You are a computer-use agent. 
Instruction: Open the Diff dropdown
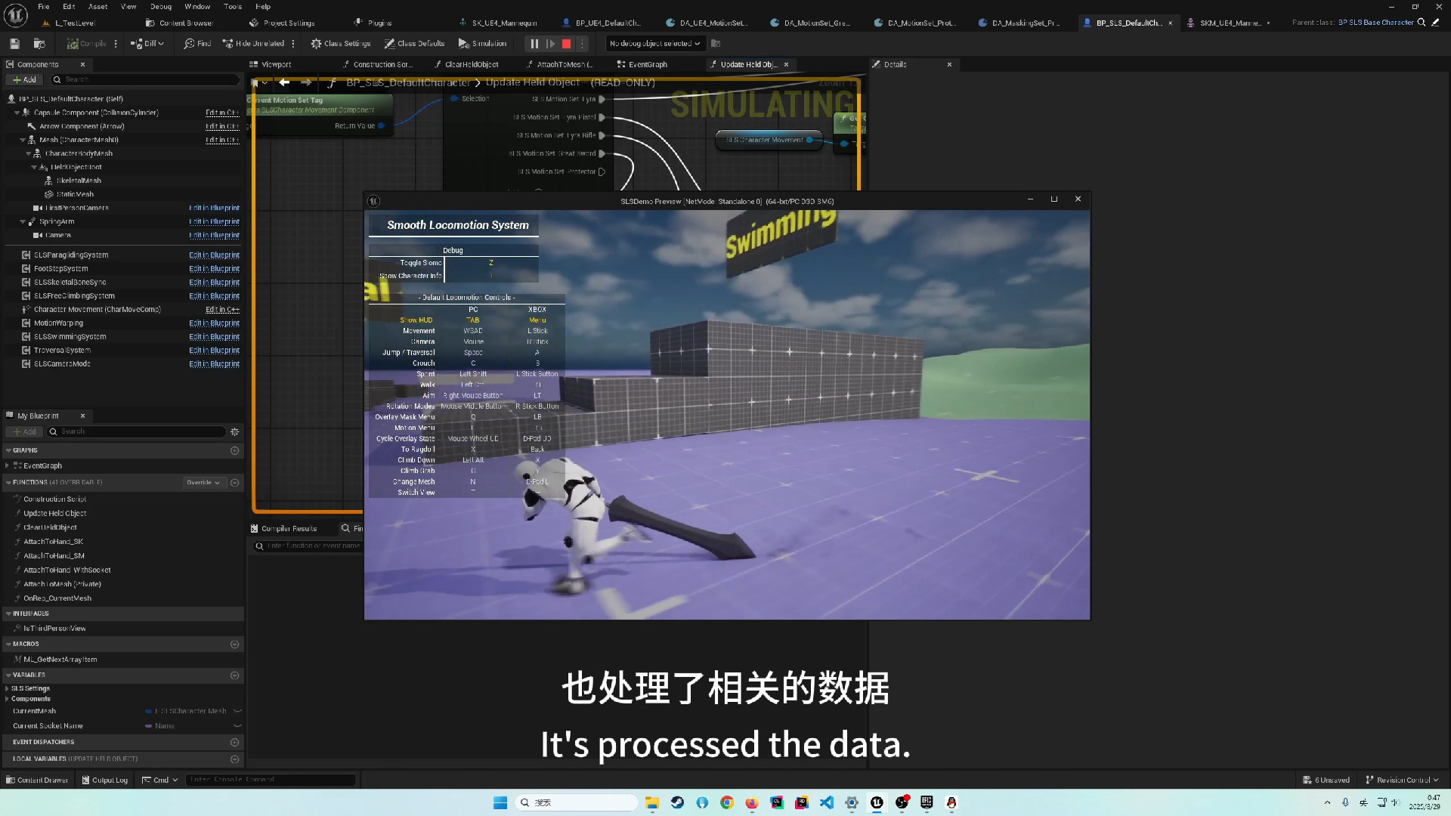(147, 44)
